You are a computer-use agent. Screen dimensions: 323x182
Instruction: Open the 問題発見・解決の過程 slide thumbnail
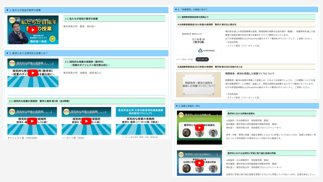click(x=198, y=84)
